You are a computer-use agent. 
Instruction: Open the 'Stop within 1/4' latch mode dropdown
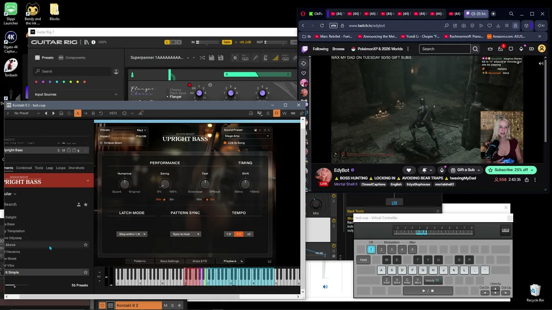pos(132,234)
